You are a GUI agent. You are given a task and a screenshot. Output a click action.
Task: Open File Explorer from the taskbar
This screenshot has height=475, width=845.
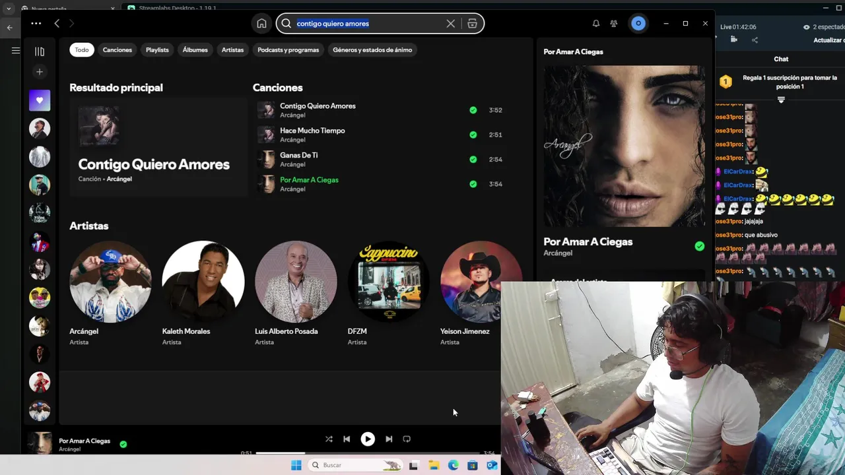coord(434,465)
